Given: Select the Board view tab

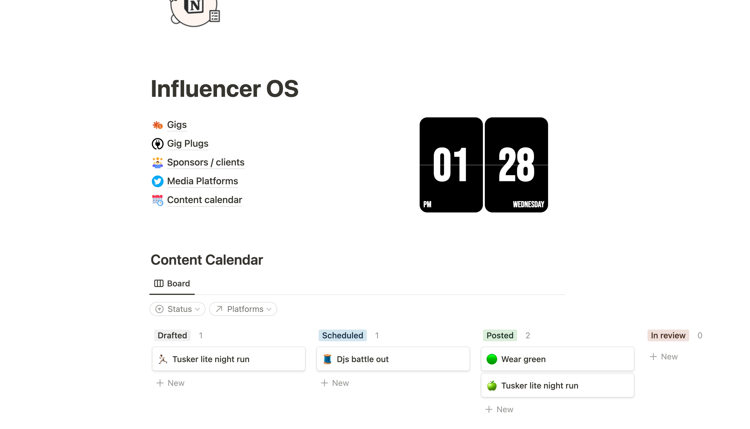Looking at the screenshot, I should [172, 283].
